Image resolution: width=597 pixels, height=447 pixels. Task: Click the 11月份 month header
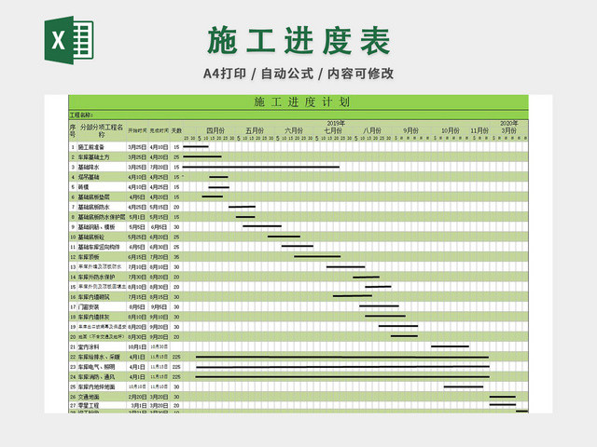pos(479,130)
